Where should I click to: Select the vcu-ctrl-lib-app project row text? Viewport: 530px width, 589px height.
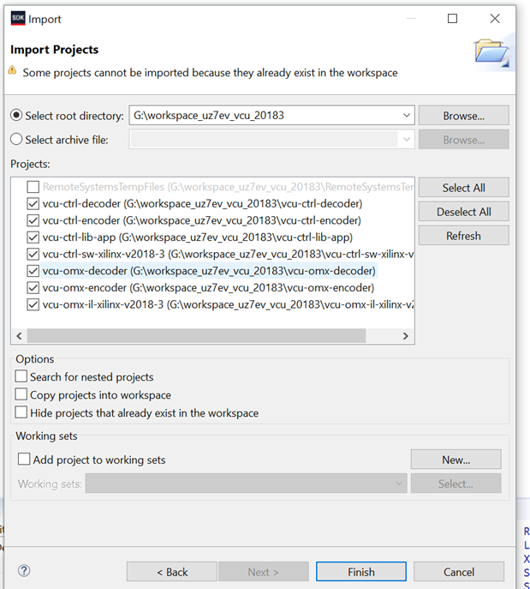198,237
